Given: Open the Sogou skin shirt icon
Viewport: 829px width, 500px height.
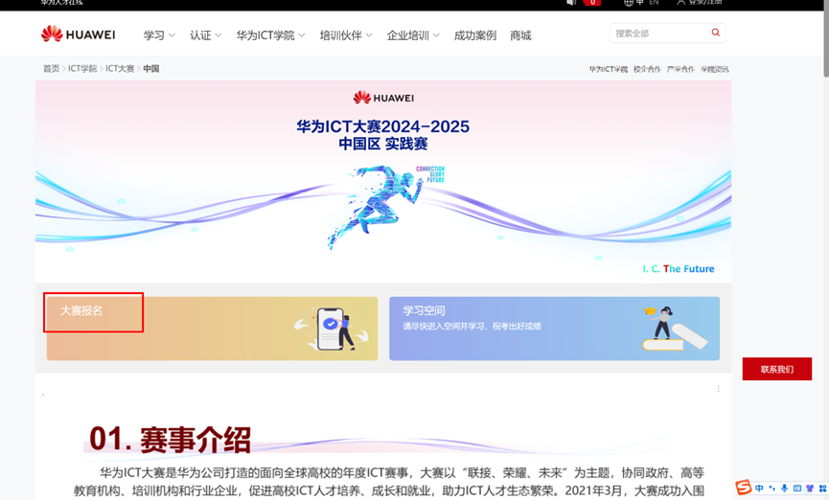Looking at the screenshot, I should (810, 489).
